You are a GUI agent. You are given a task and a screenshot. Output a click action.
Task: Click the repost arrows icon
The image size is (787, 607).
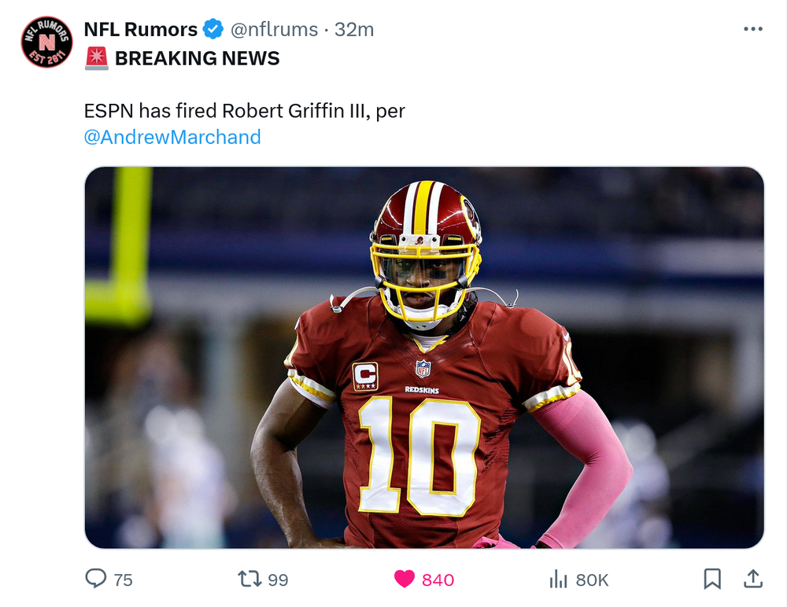point(249,579)
